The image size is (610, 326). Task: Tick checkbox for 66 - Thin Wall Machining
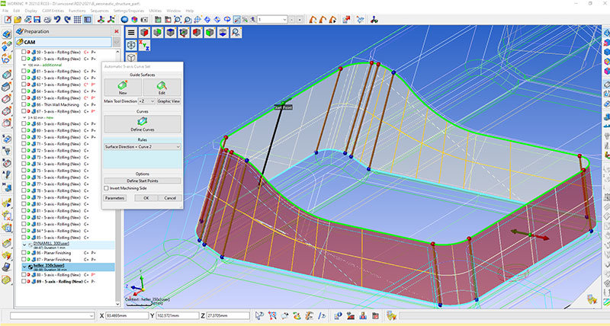pos(25,105)
